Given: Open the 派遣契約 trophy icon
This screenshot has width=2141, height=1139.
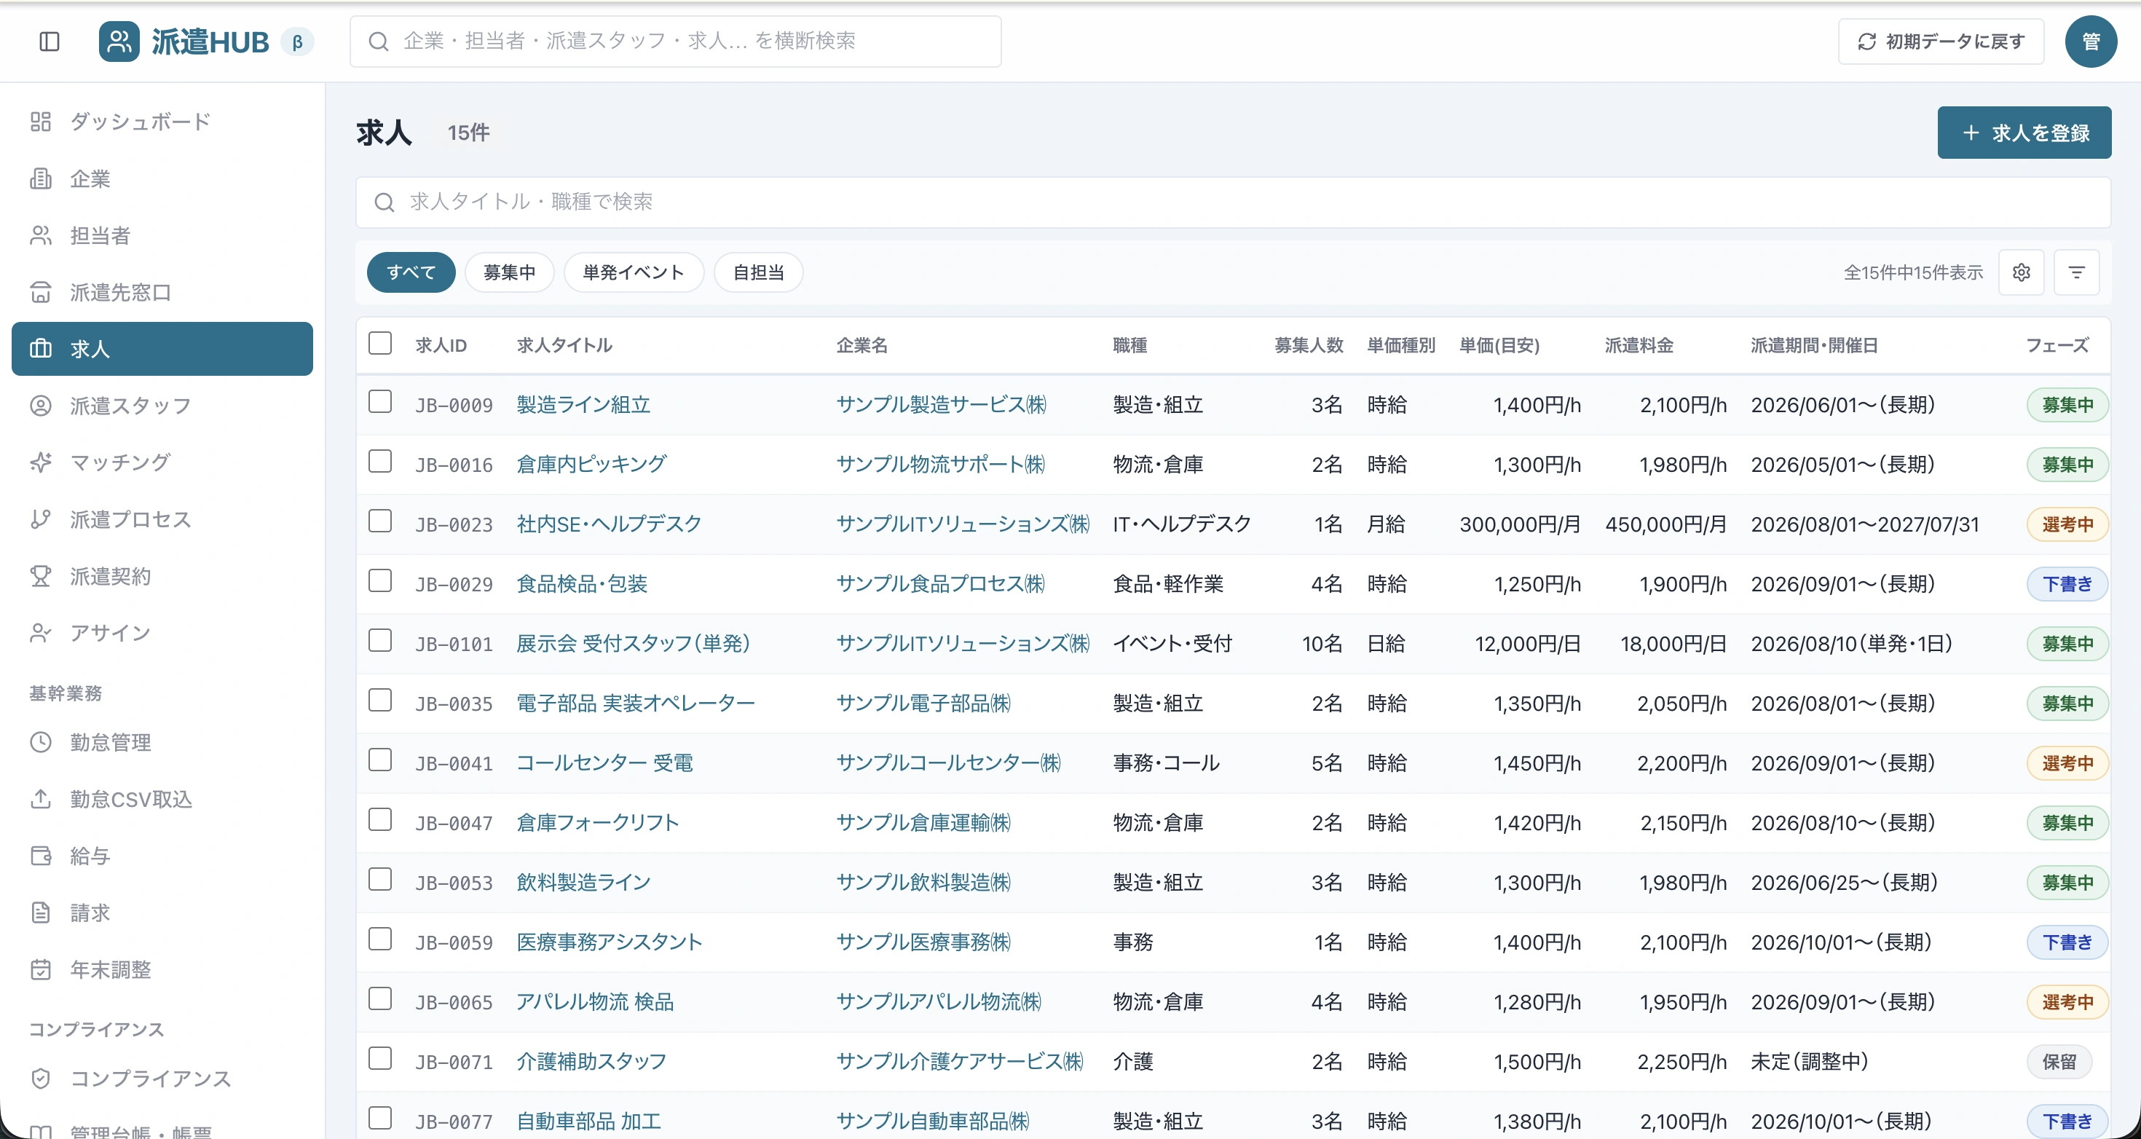Looking at the screenshot, I should [41, 576].
